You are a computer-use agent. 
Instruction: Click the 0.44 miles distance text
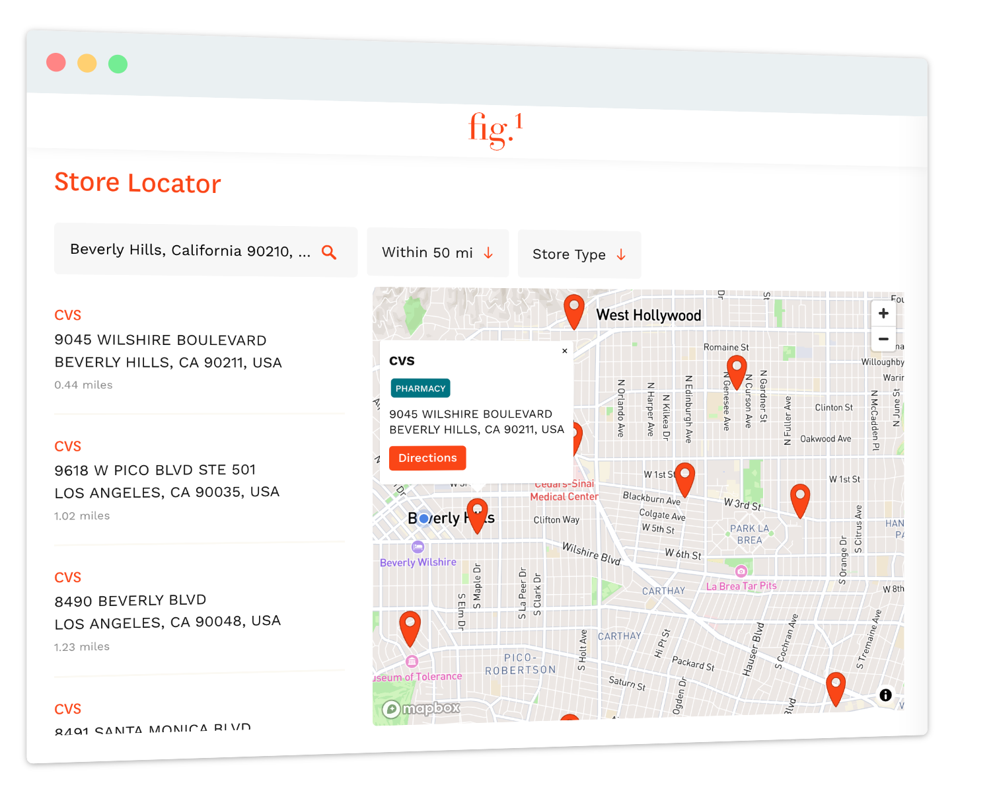tap(83, 385)
